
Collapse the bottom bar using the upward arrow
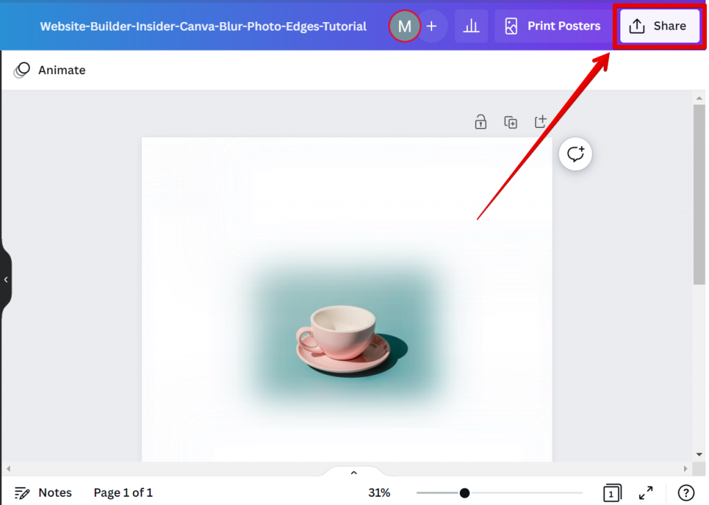[354, 472]
